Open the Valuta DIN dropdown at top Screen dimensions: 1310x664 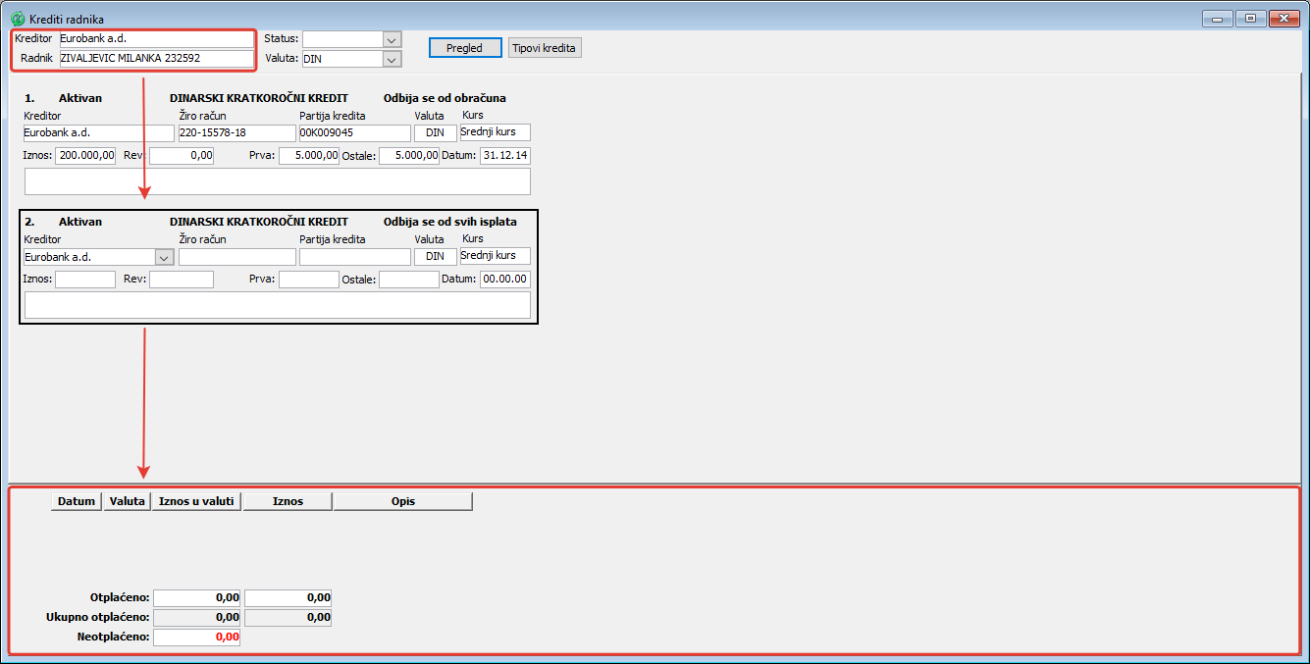point(393,59)
